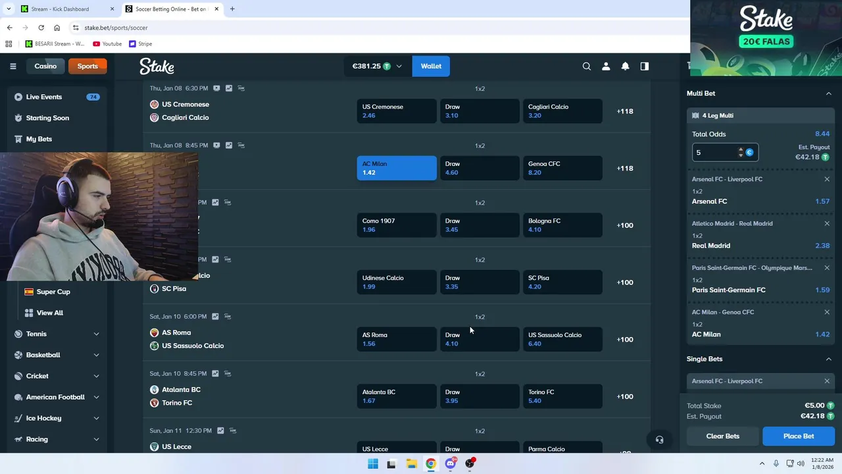Click the Clear Bets button
Screen dimensions: 842x474
723,436
